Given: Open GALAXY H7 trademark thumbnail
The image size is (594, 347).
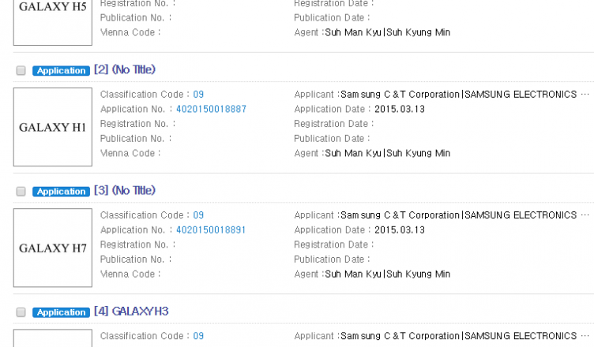Looking at the screenshot, I should pyautogui.click(x=53, y=248).
